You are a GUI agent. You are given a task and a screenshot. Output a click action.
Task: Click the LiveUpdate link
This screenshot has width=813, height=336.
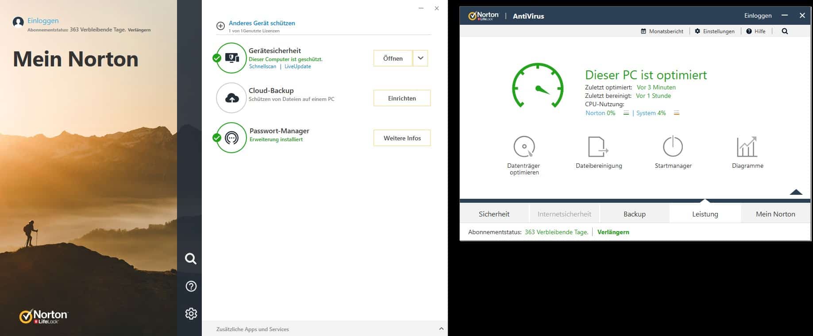click(x=297, y=66)
